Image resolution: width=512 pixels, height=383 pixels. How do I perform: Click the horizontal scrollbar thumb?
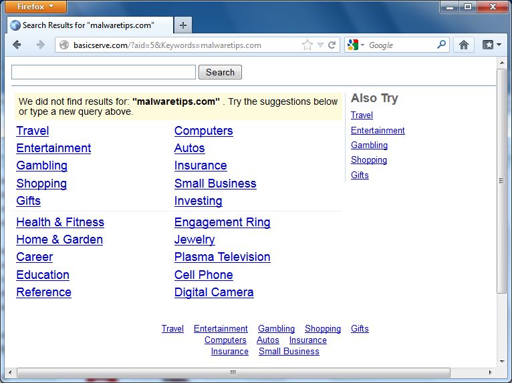click(233, 372)
